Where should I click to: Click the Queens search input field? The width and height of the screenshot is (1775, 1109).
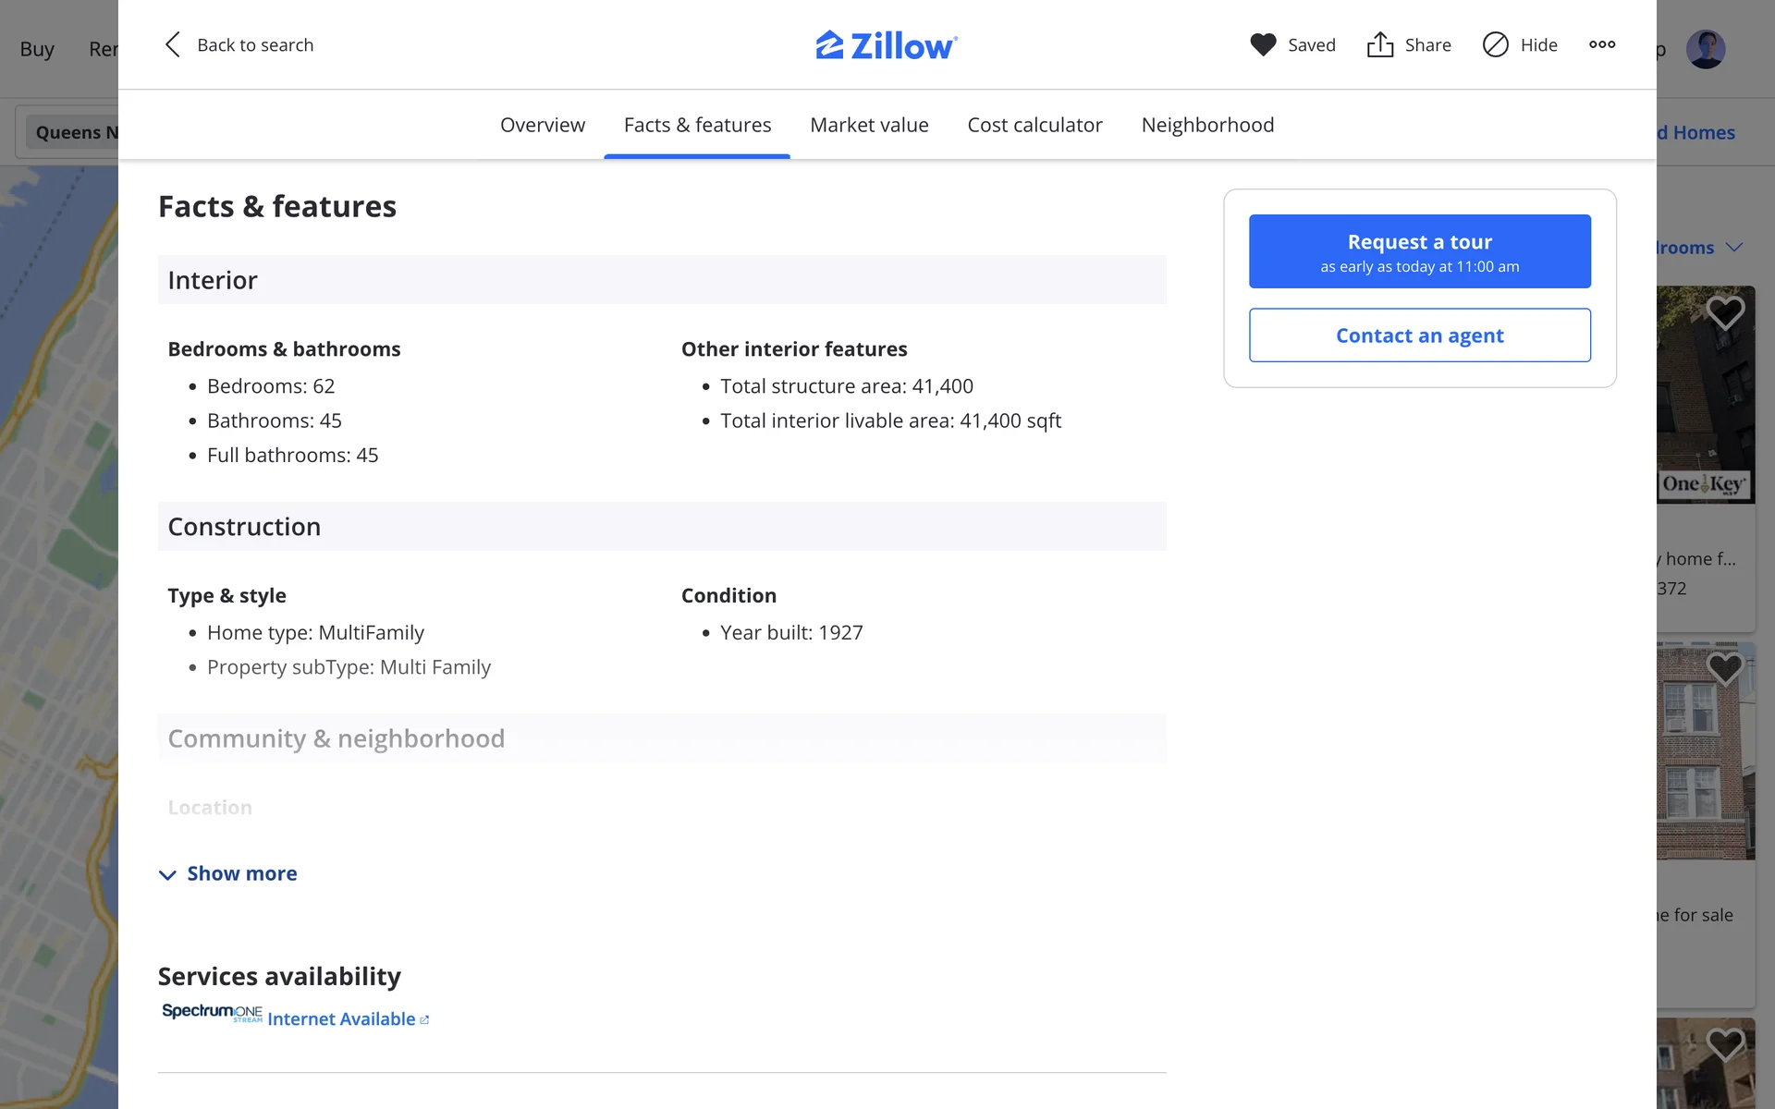coord(74,132)
